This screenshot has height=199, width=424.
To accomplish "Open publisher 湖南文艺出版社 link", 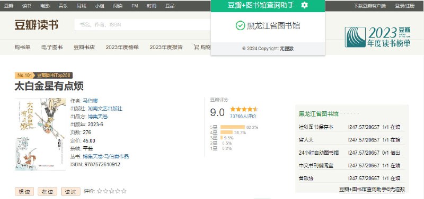I will click(105, 109).
